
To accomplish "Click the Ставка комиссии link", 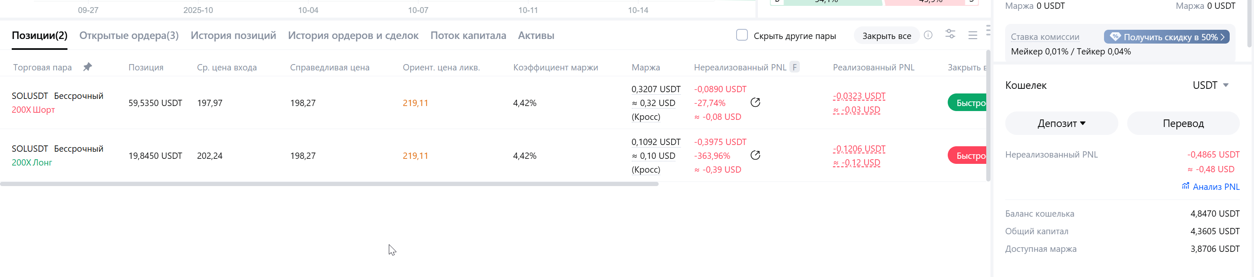I will click(1045, 37).
